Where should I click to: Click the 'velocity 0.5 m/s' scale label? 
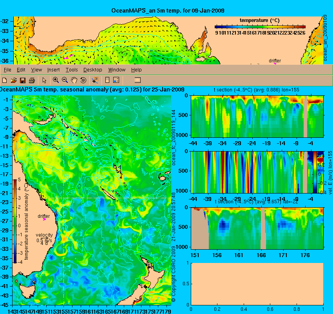pyautogui.click(x=44, y=238)
